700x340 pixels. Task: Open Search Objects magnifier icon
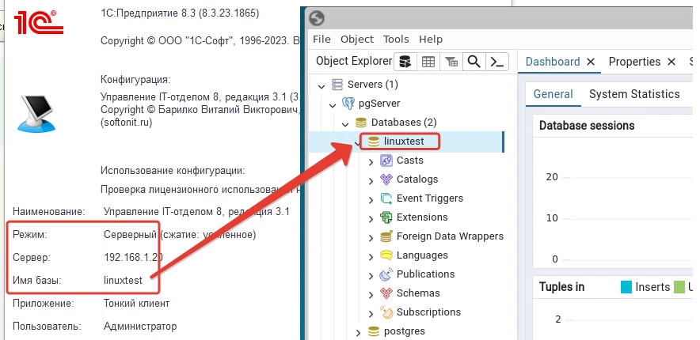(474, 62)
